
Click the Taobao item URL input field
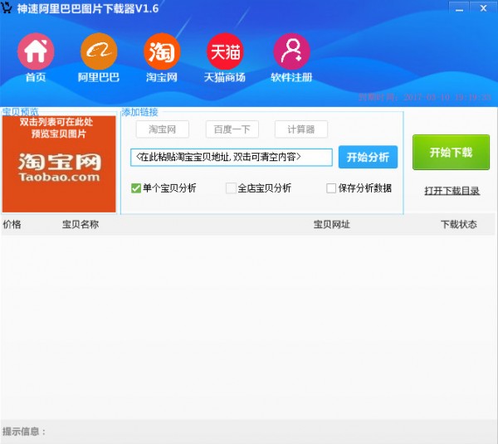coord(231,157)
